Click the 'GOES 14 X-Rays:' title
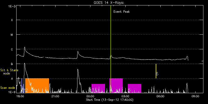The image size is (208, 104). pos(109,3)
